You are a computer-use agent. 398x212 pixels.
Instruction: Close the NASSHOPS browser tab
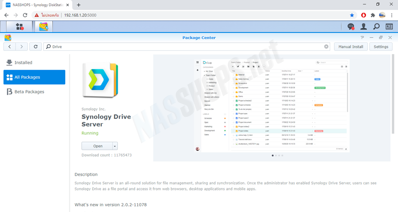(x=67, y=5)
